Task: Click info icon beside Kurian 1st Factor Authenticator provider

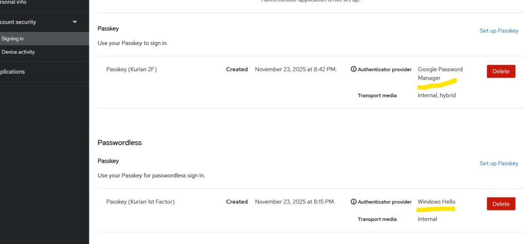Action: (x=354, y=202)
